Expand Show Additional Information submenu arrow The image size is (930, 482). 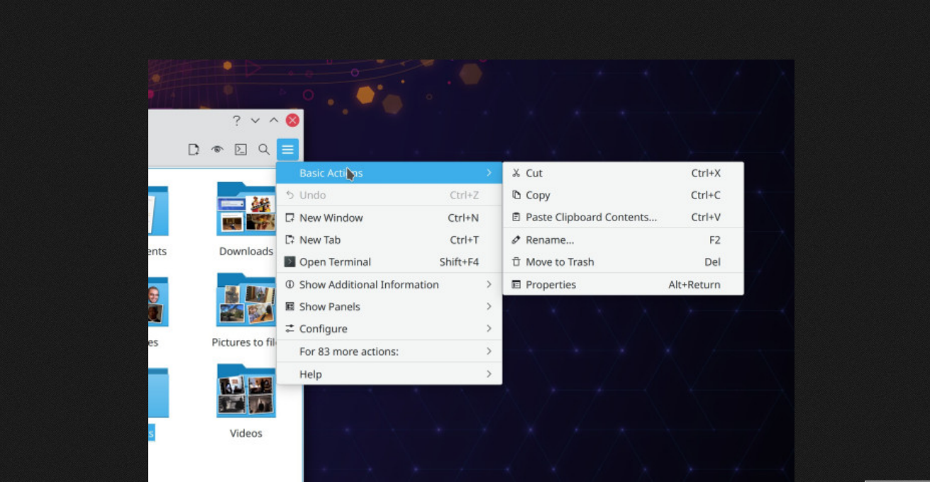click(489, 284)
